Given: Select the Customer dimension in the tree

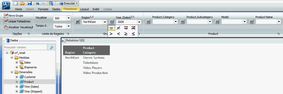Looking at the screenshot, I should pyautogui.click(x=30, y=77).
